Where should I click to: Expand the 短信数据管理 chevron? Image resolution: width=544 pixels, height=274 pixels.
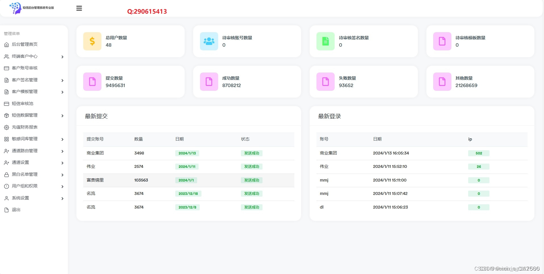pos(62,116)
